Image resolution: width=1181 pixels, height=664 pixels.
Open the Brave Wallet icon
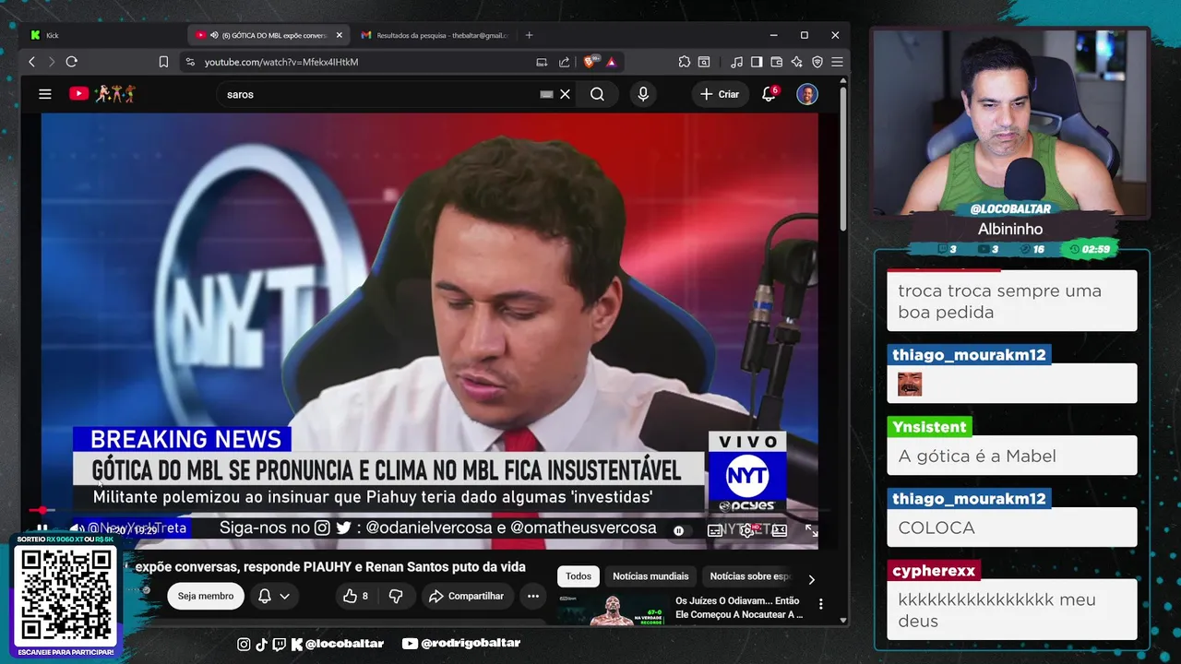coord(777,62)
